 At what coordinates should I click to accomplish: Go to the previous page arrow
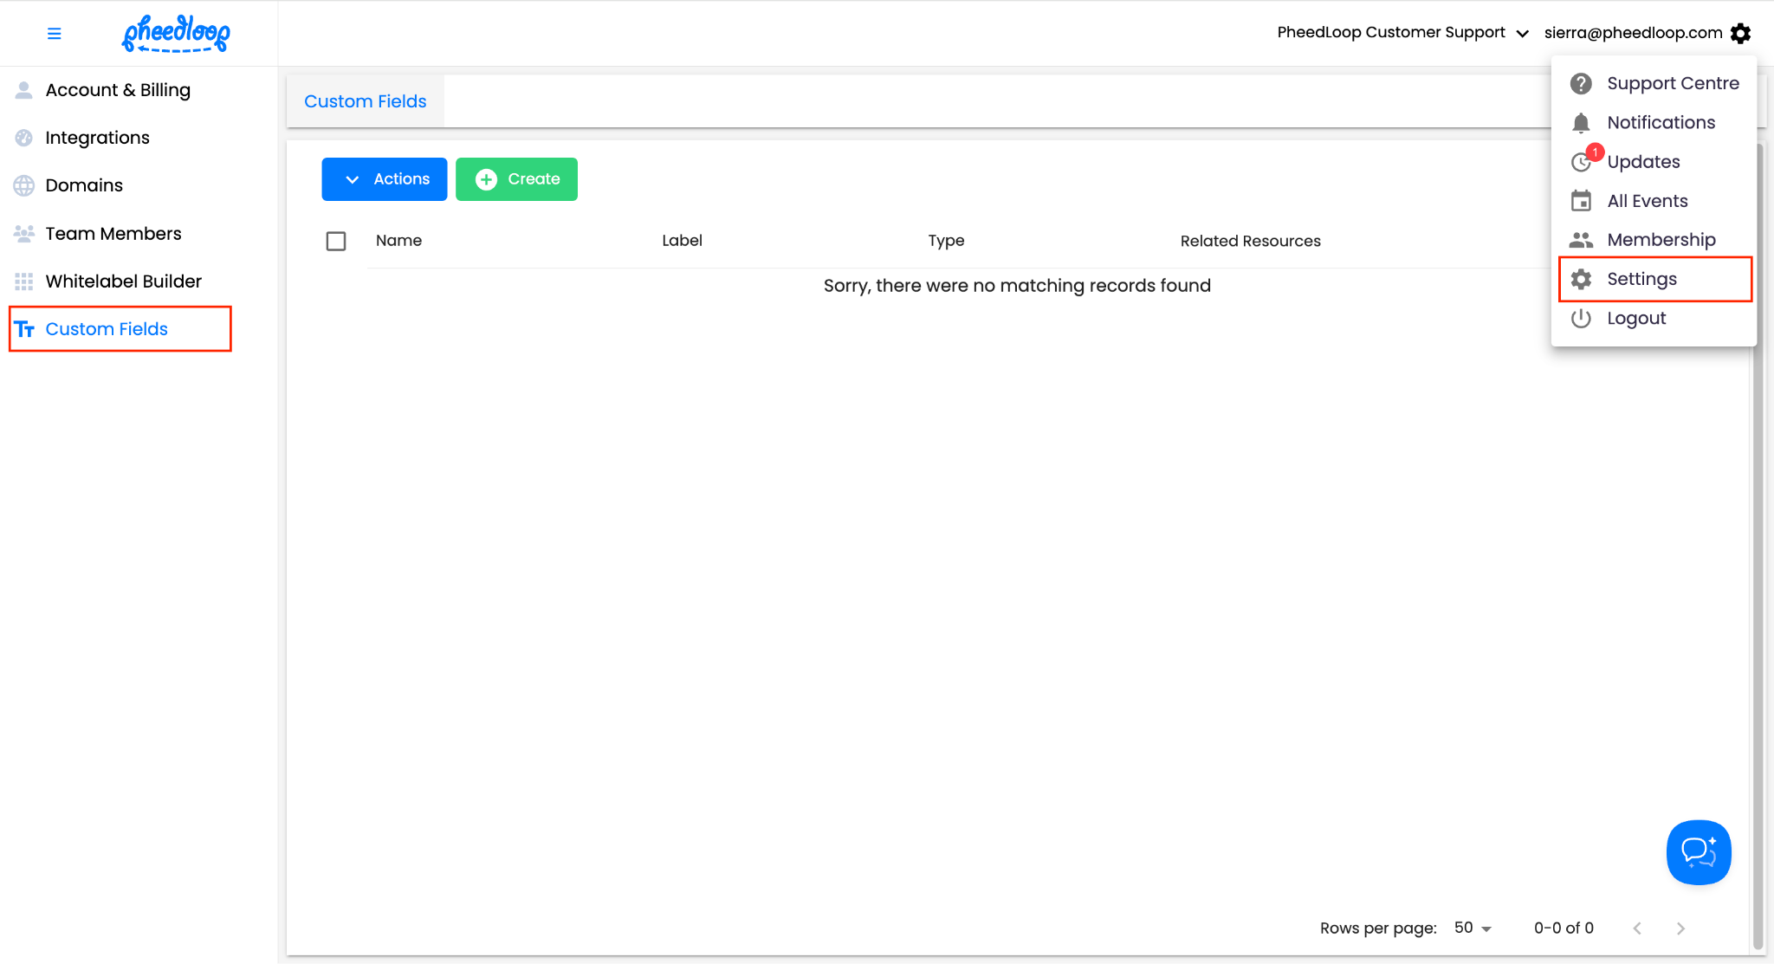pyautogui.click(x=1637, y=928)
